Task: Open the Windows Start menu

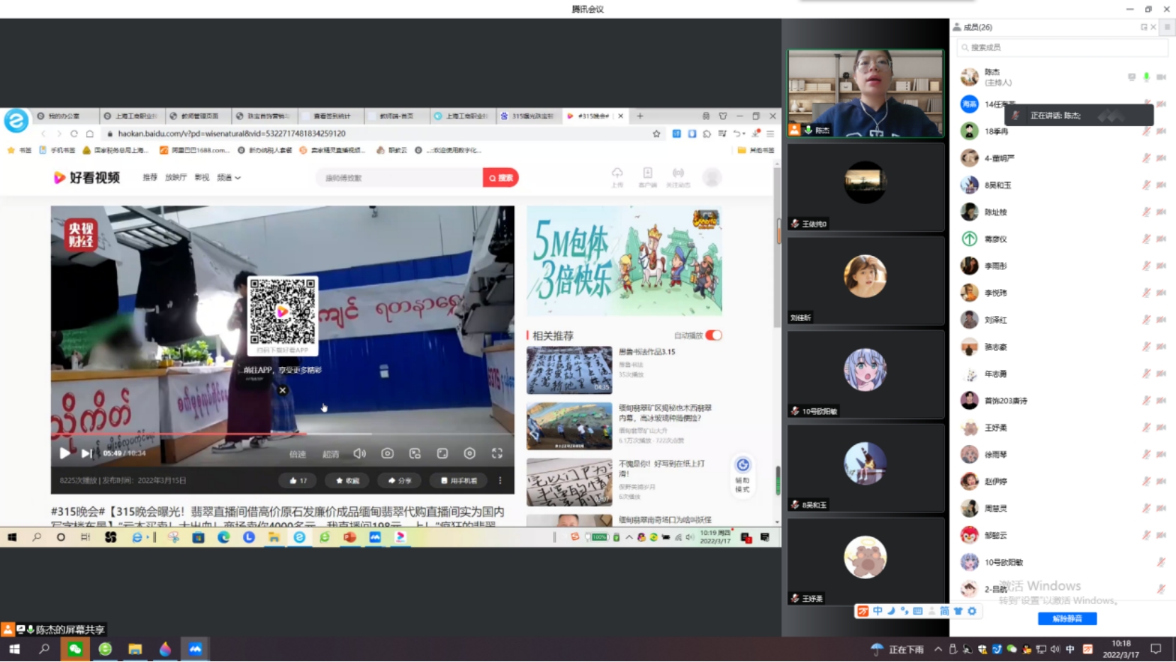Action: click(x=14, y=649)
